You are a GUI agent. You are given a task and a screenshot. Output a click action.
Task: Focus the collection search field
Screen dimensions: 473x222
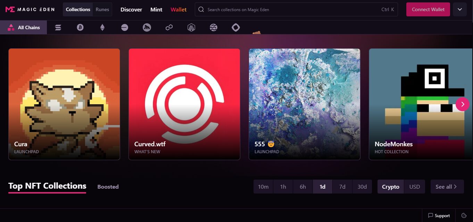[x=296, y=9]
